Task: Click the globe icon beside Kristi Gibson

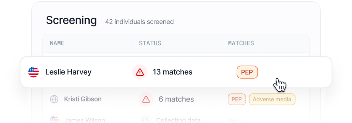Action: [x=54, y=99]
